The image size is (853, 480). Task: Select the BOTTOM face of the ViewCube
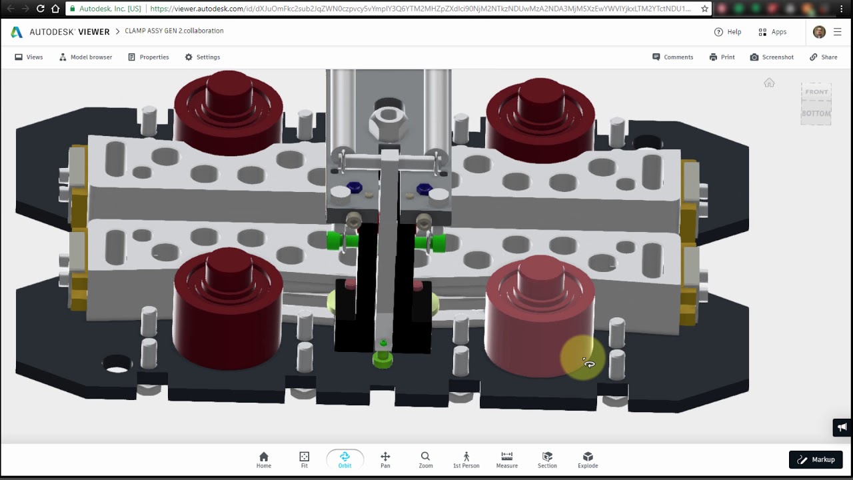pyautogui.click(x=816, y=113)
